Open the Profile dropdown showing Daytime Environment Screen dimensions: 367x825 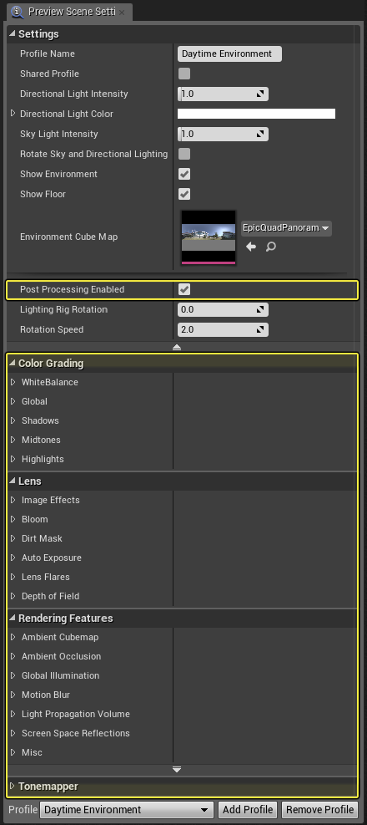click(x=127, y=810)
